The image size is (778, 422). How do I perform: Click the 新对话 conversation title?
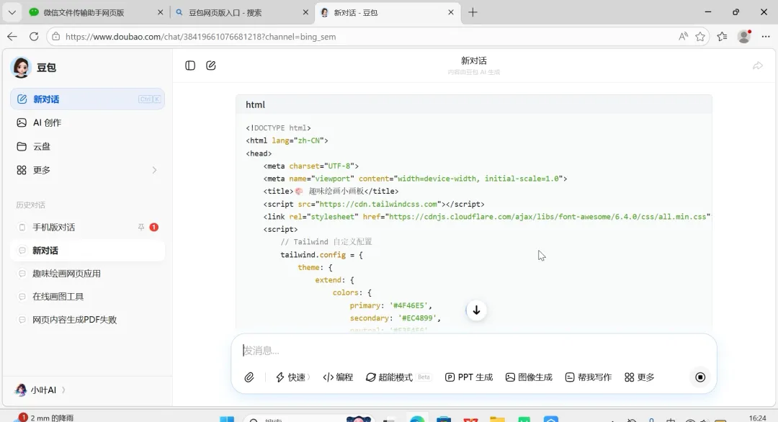474,60
